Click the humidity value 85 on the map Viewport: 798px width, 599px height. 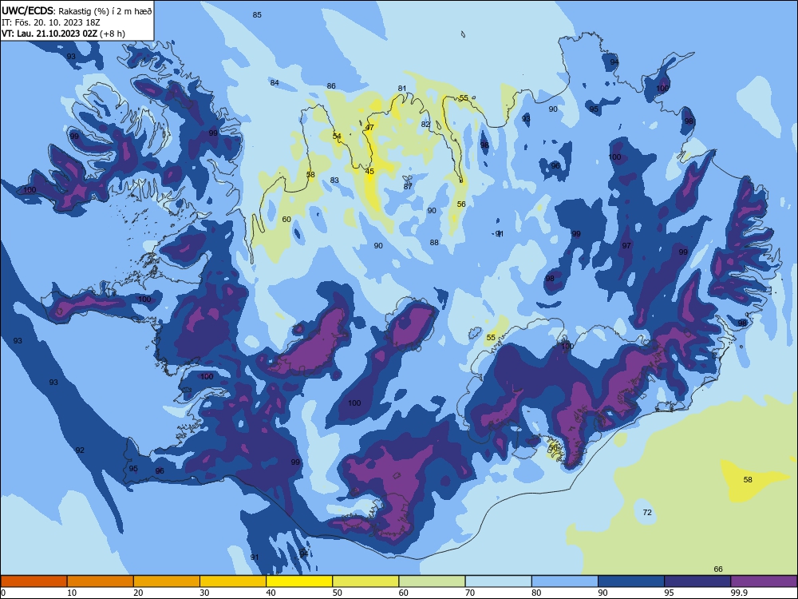257,14
